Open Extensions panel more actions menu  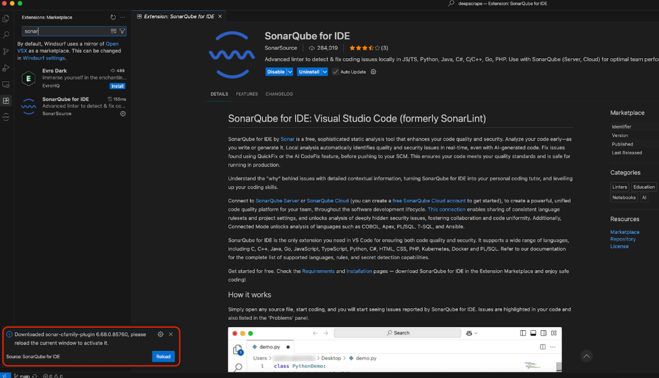pos(123,18)
